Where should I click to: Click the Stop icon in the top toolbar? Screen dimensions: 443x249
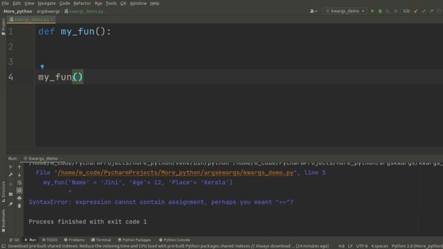[x=395, y=11]
